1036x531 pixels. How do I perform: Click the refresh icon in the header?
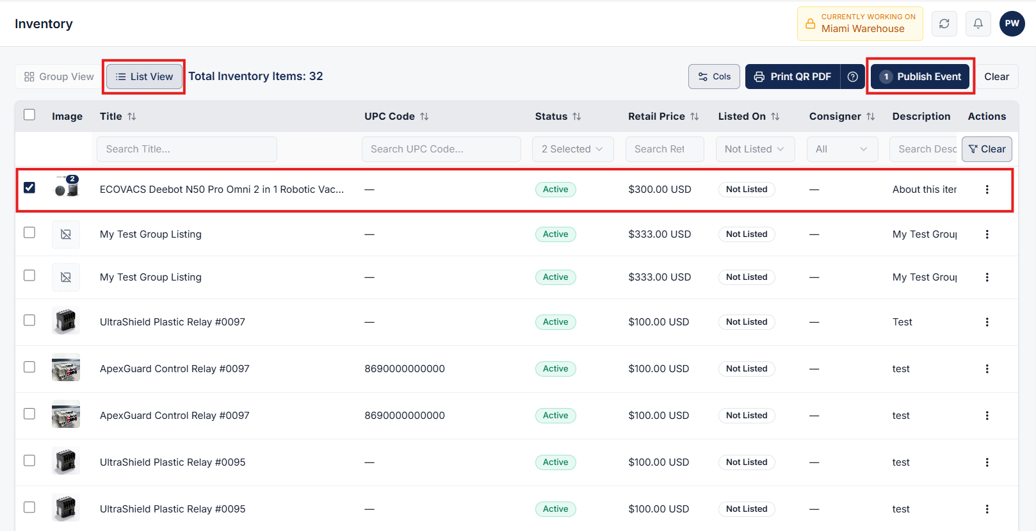944,24
